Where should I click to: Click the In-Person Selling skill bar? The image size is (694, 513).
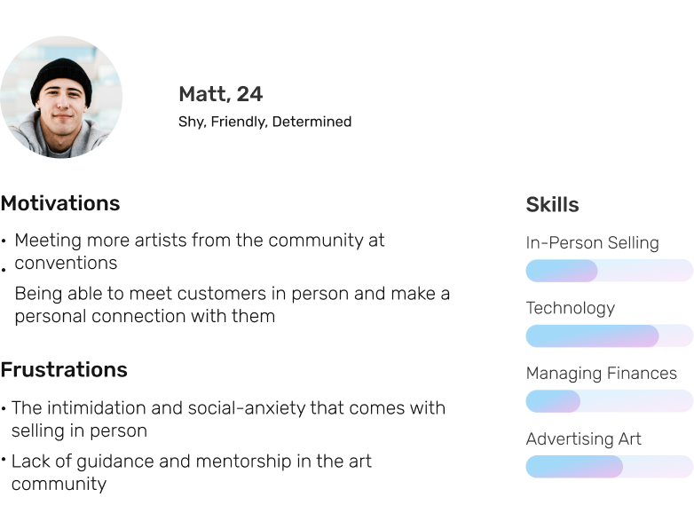(x=609, y=271)
